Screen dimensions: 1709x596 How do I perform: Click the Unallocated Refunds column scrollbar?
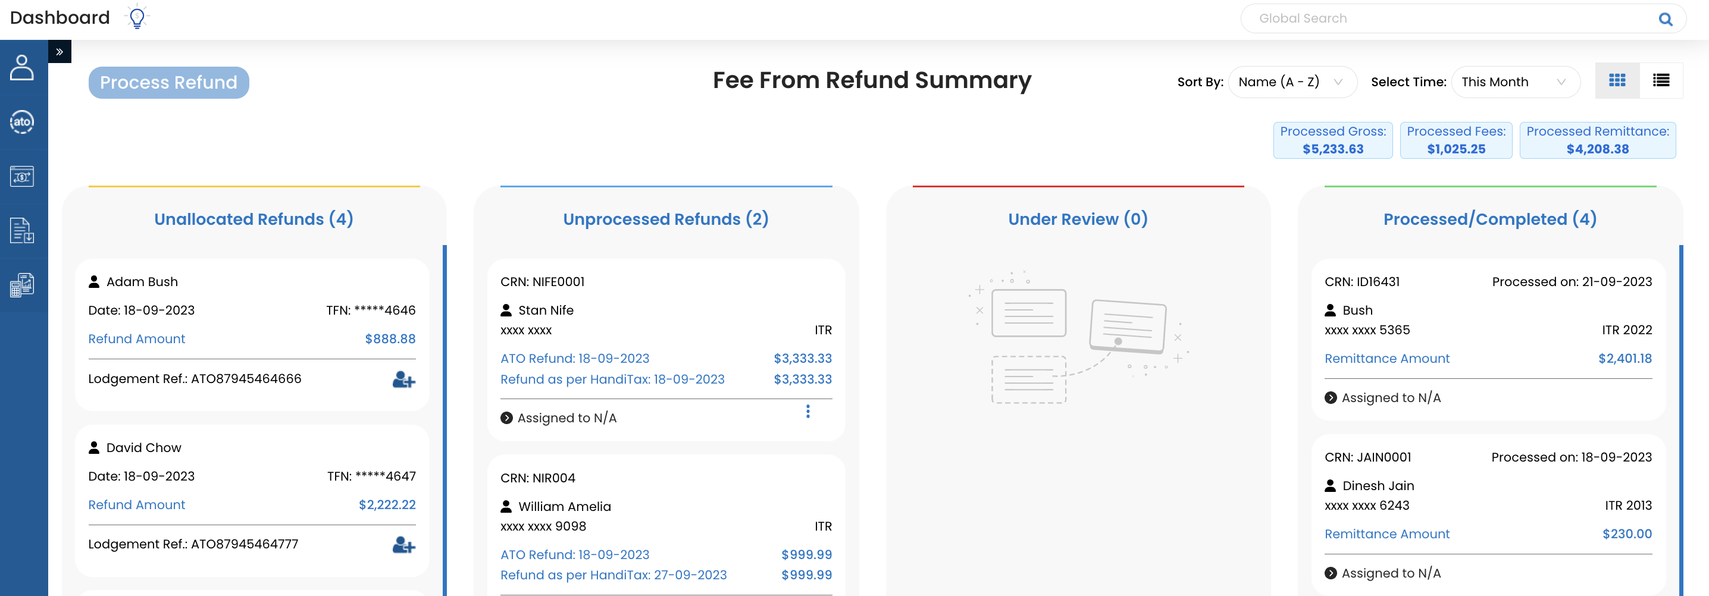pos(445,421)
